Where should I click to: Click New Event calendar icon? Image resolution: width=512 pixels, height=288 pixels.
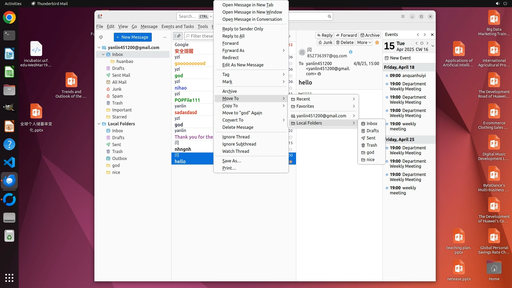387,58
